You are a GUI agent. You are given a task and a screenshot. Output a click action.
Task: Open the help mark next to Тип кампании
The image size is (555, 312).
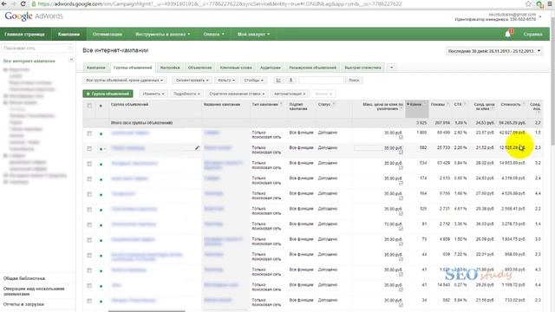click(x=281, y=104)
